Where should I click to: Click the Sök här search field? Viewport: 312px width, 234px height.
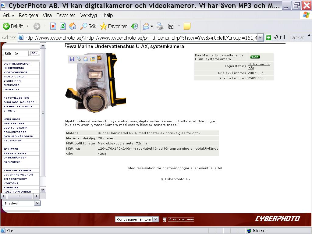tap(16, 54)
